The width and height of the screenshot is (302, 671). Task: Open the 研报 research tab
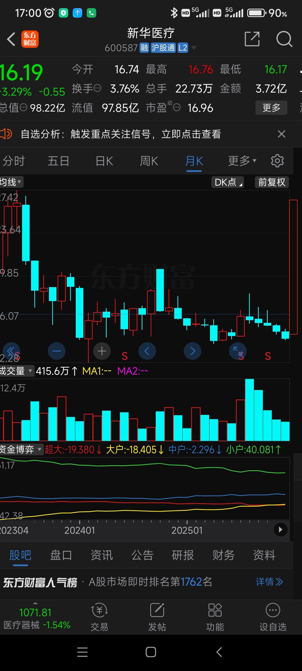(183, 555)
